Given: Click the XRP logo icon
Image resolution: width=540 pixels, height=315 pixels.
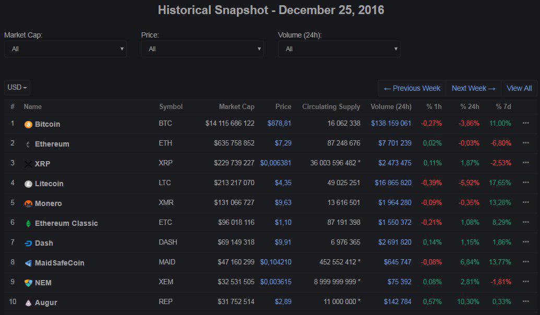Looking at the screenshot, I should click(28, 164).
